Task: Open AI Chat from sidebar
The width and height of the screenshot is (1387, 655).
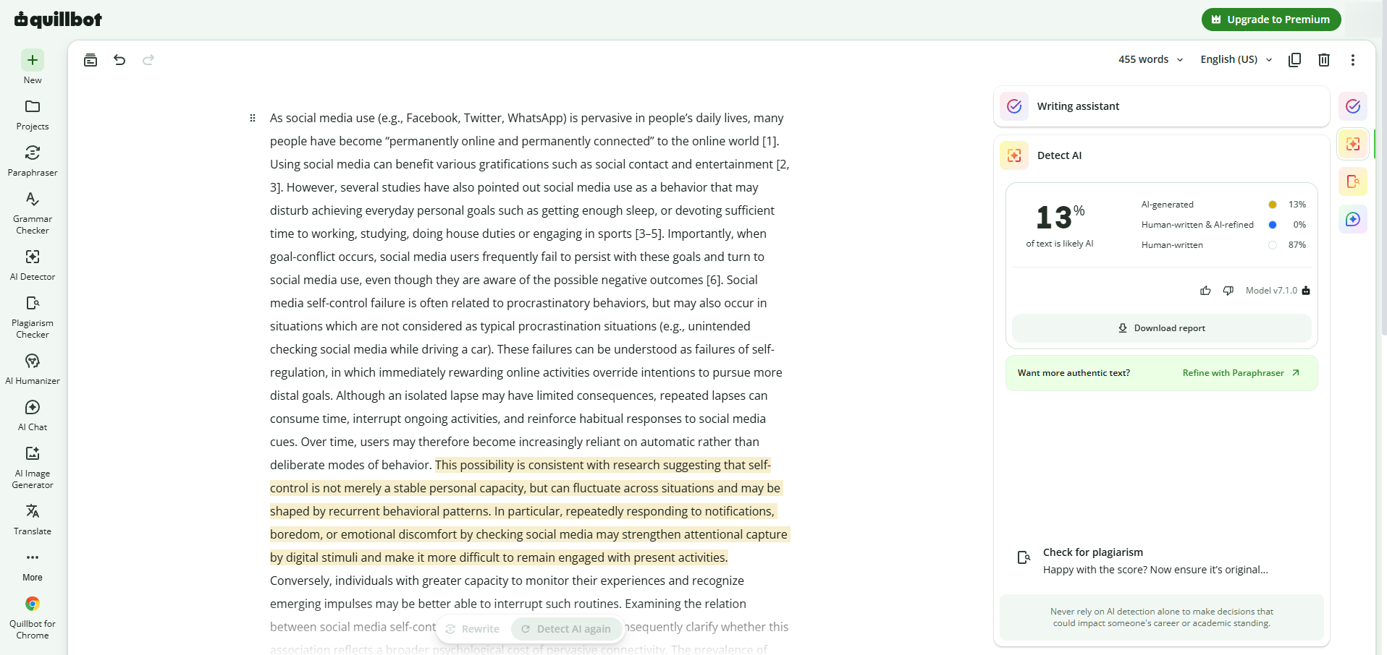Action: 33,416
